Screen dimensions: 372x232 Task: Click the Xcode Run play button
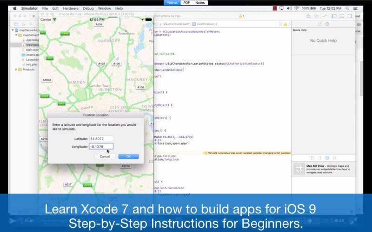coord(34,16)
